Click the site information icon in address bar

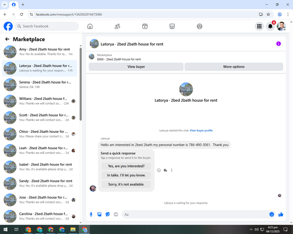[x=31, y=15]
